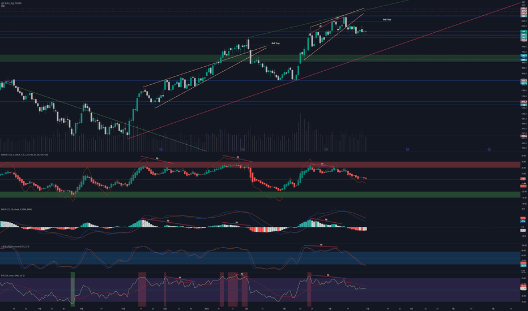
Task: Select the Stochastic (14, 3, 3) indicator legend
Action: (15, 247)
